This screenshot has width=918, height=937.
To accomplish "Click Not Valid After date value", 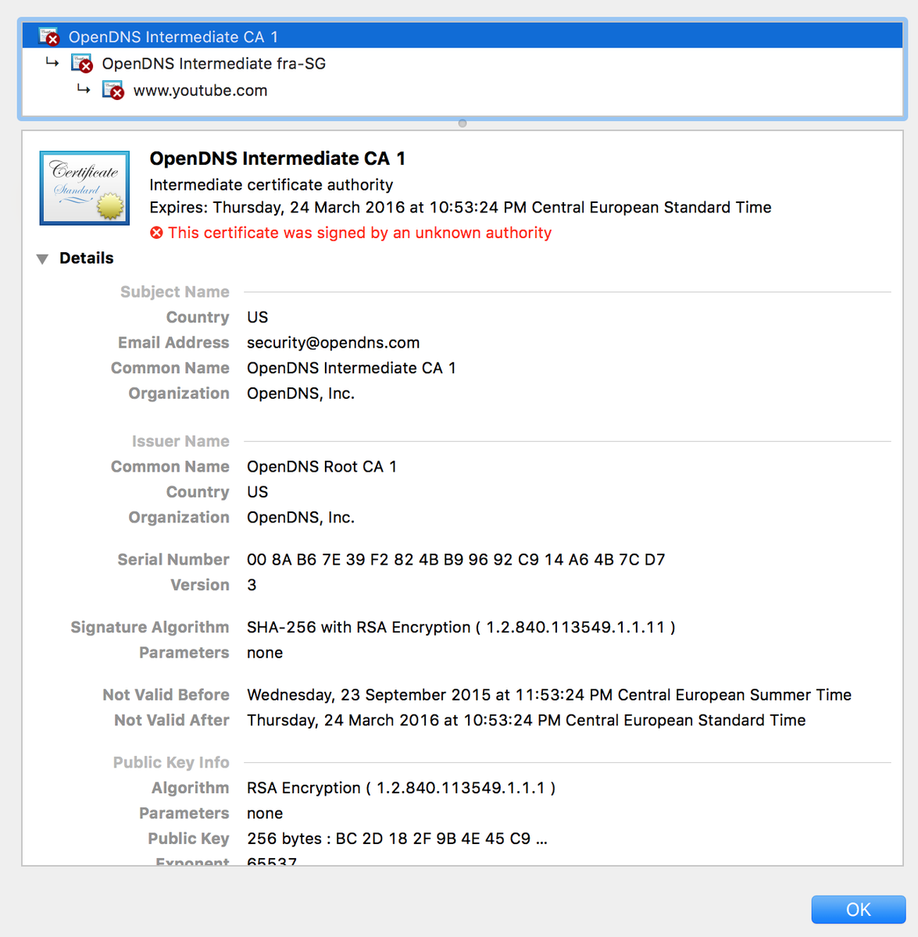I will [x=526, y=720].
